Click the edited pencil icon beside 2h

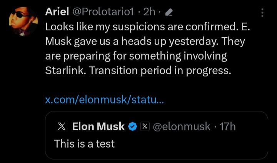click(169, 13)
